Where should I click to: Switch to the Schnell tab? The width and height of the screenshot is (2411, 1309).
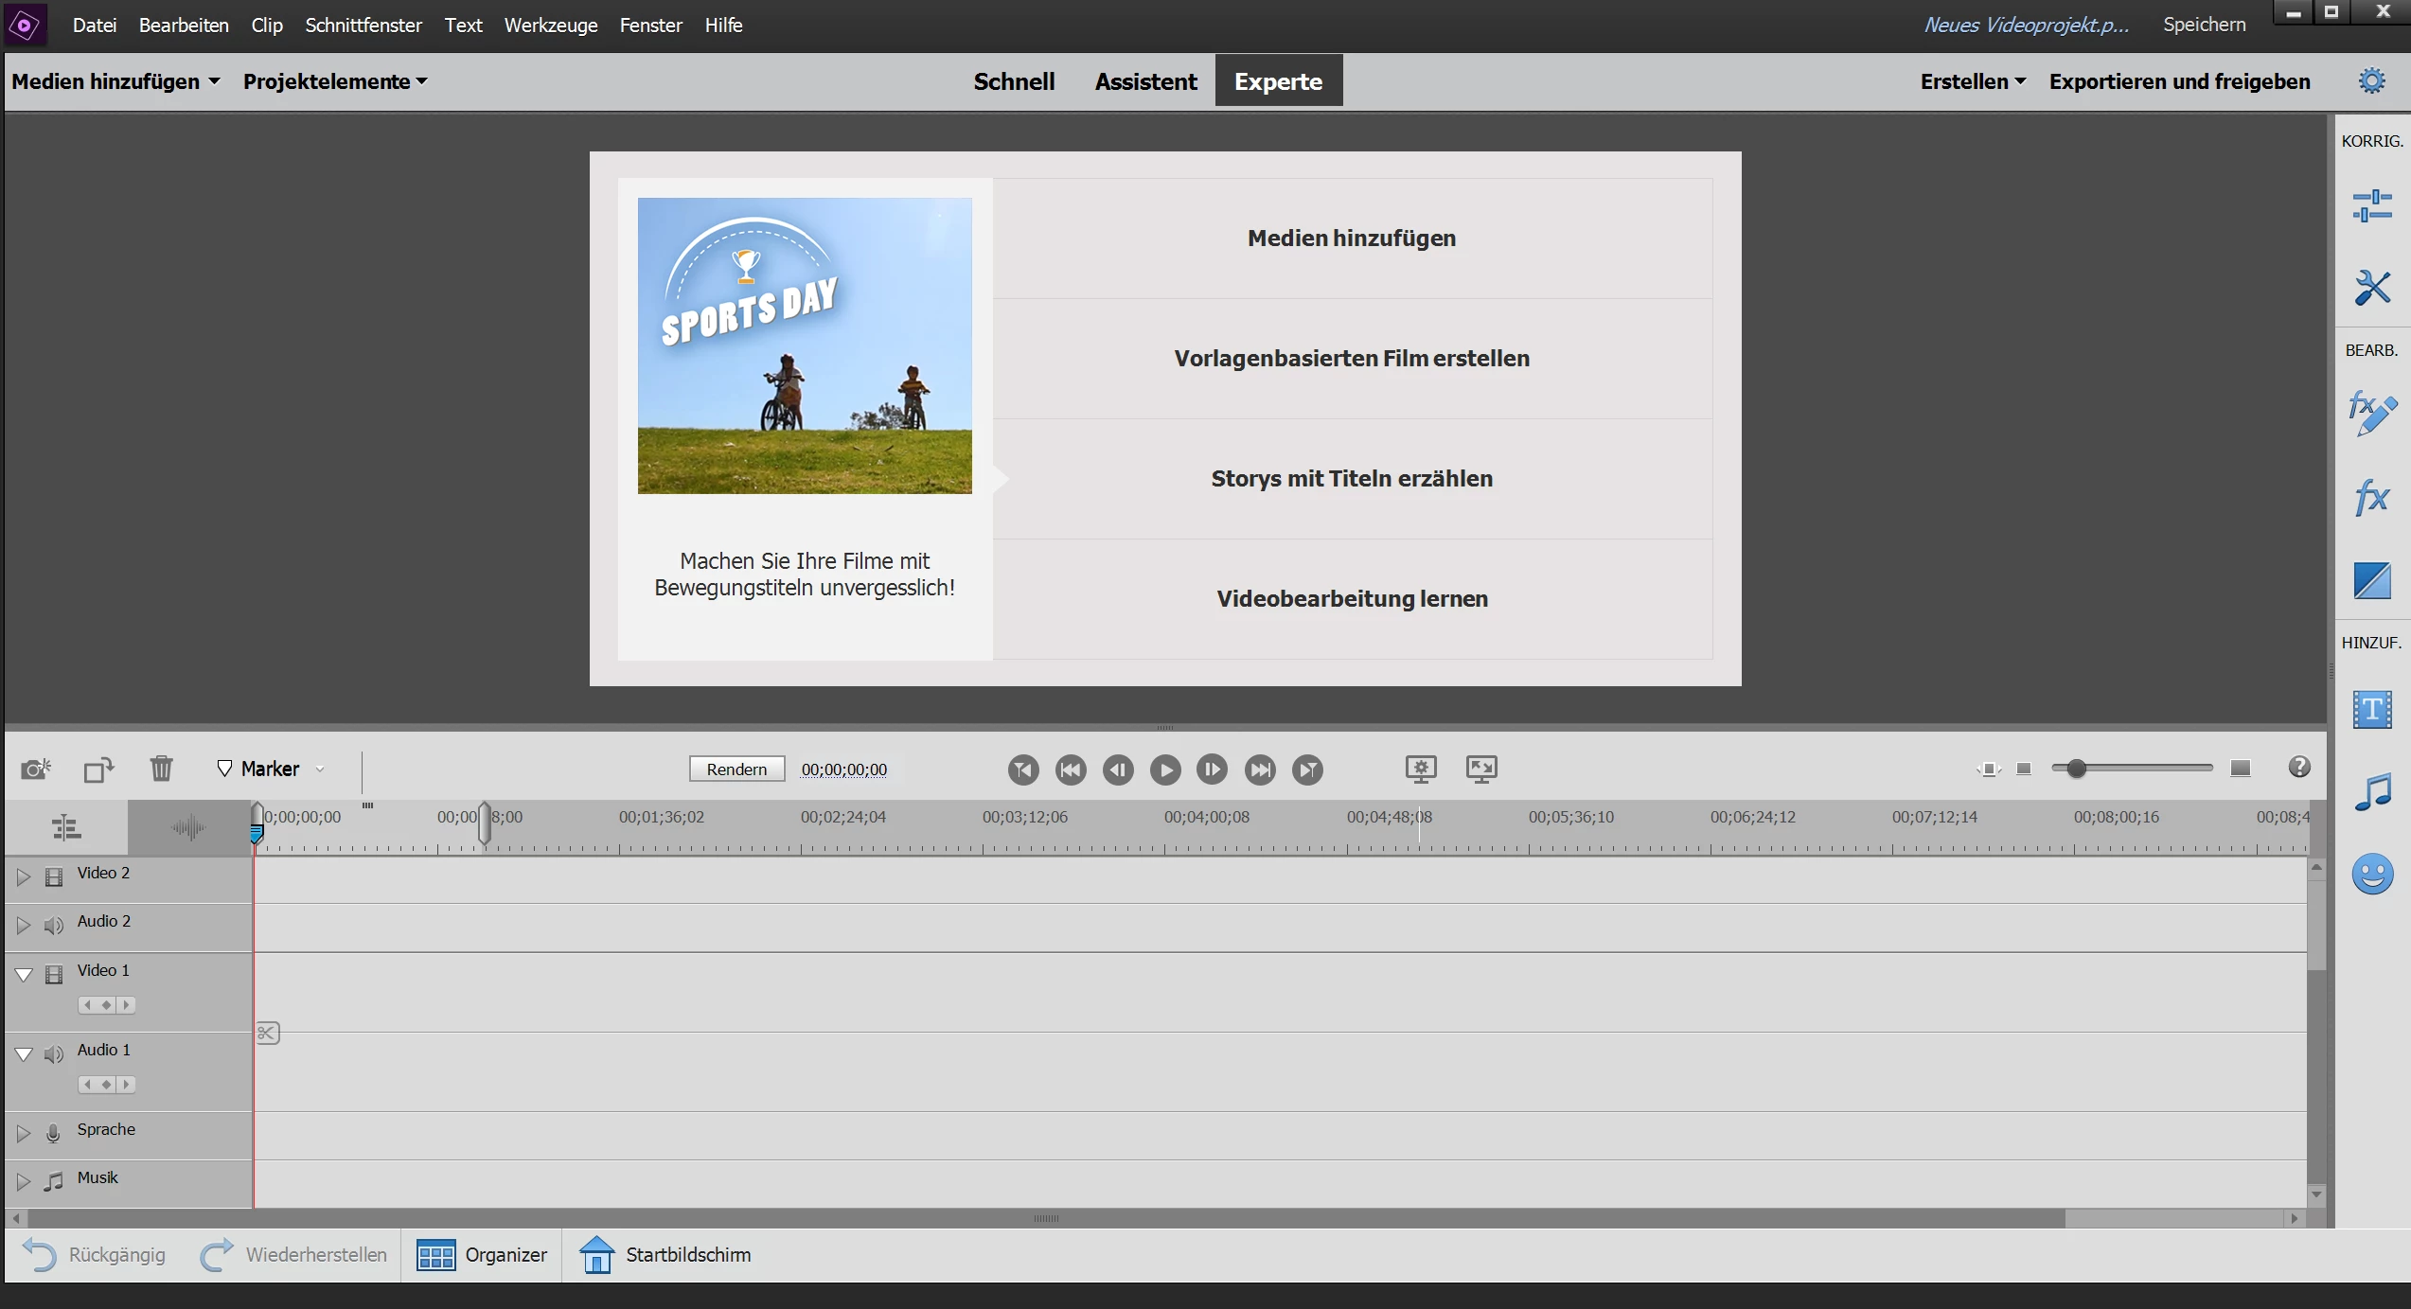1014,81
